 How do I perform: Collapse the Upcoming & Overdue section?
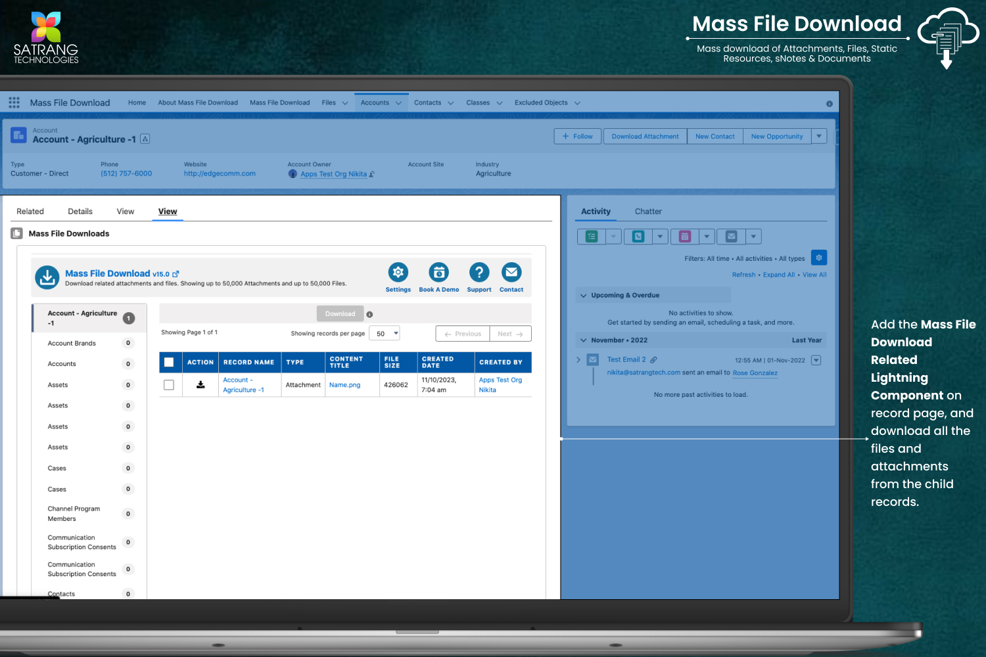(x=583, y=296)
